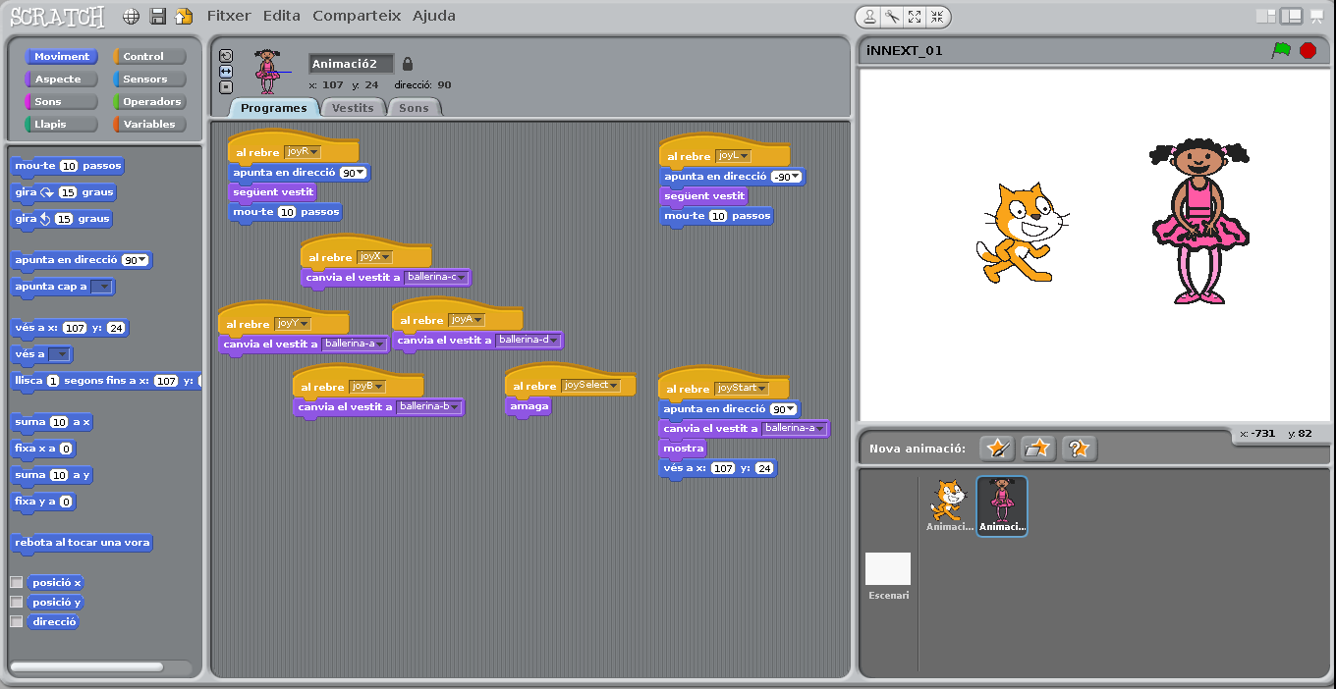Open the Ajuda menu
This screenshot has width=1336, height=689.
click(433, 16)
